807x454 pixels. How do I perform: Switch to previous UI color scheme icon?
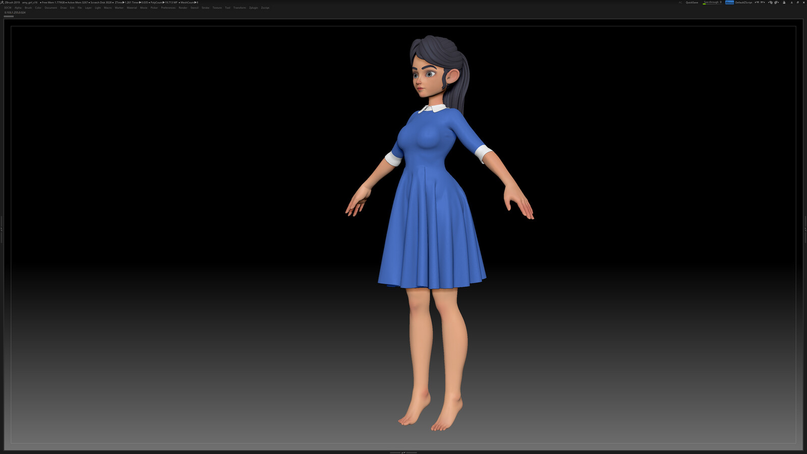tap(770, 3)
